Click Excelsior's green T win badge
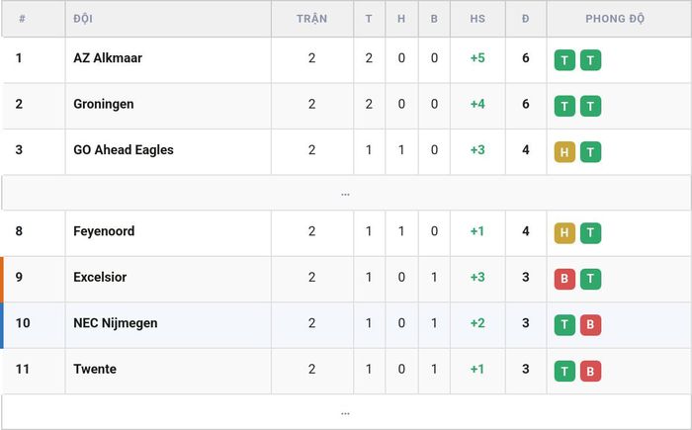 tap(590, 279)
